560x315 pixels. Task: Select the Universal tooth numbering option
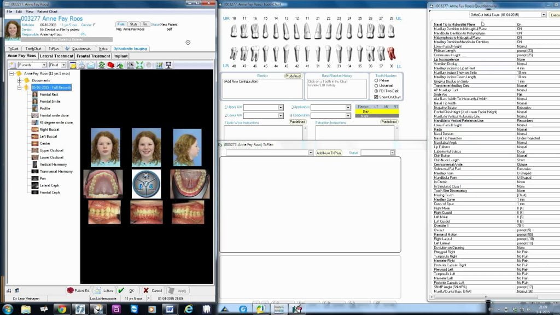point(376,86)
